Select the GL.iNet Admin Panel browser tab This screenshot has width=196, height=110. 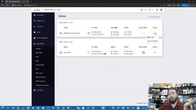[17, 2]
